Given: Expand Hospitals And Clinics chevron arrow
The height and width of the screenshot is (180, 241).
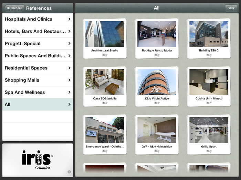Looking at the screenshot, I should (x=70, y=19).
